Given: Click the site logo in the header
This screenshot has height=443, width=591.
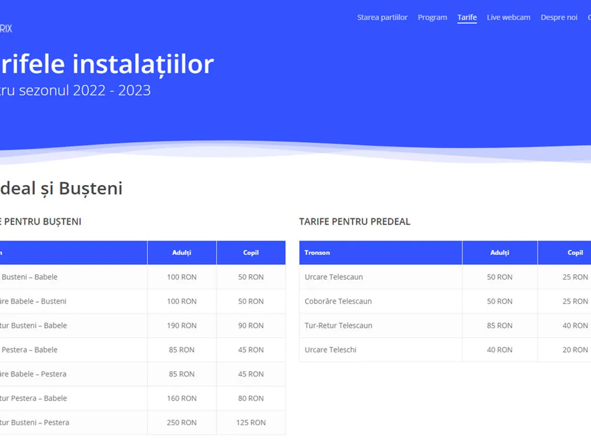Looking at the screenshot, I should 5,29.
